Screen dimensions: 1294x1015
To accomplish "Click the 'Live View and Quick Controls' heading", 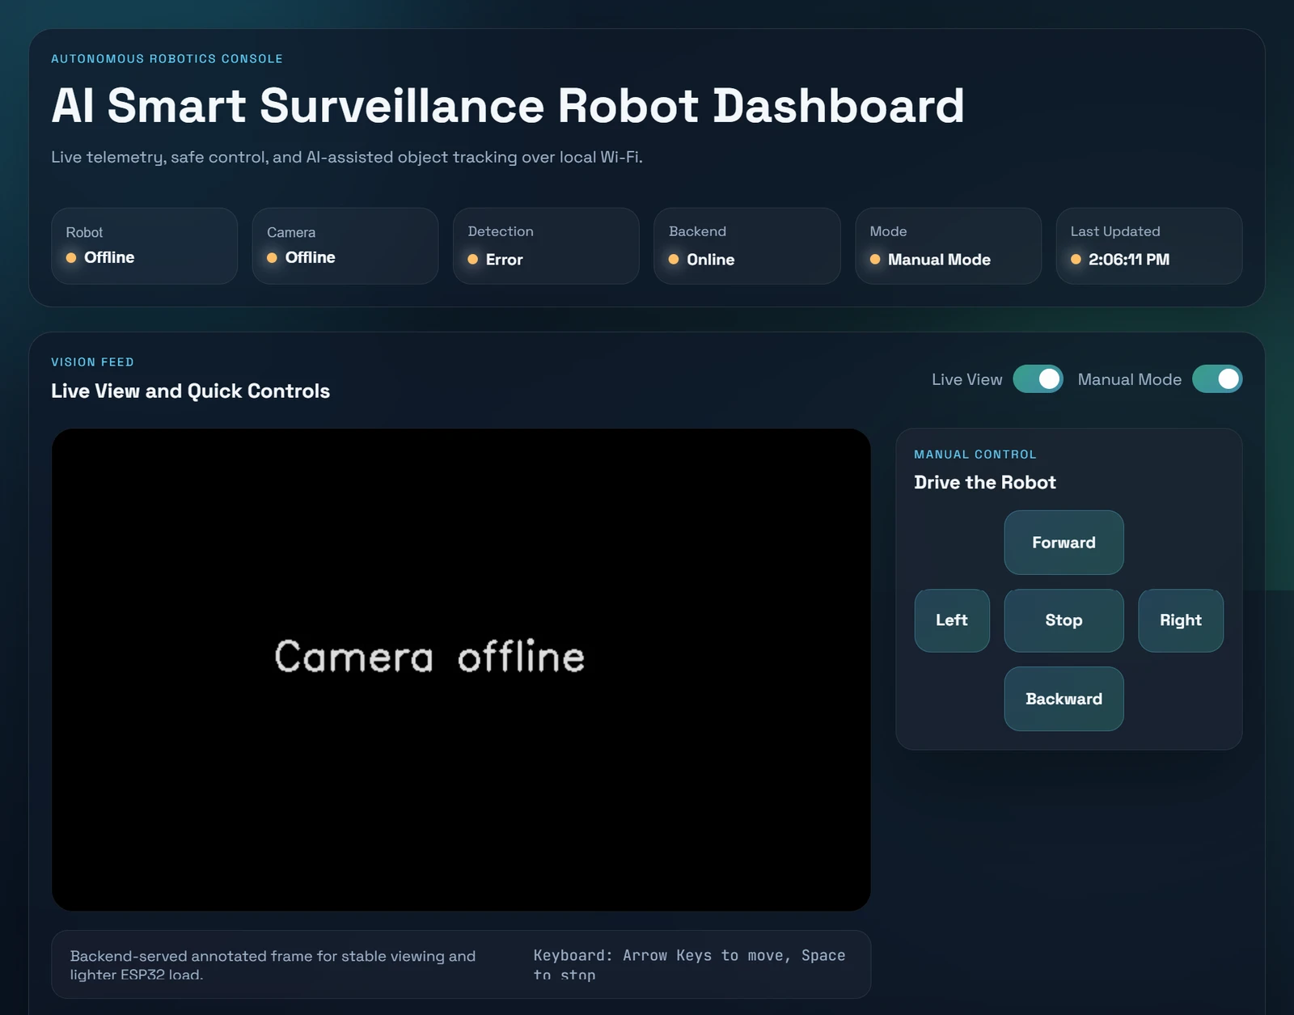I will 190,391.
